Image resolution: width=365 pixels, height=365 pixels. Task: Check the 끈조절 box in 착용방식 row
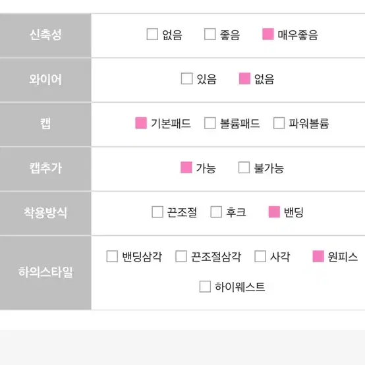(x=157, y=212)
